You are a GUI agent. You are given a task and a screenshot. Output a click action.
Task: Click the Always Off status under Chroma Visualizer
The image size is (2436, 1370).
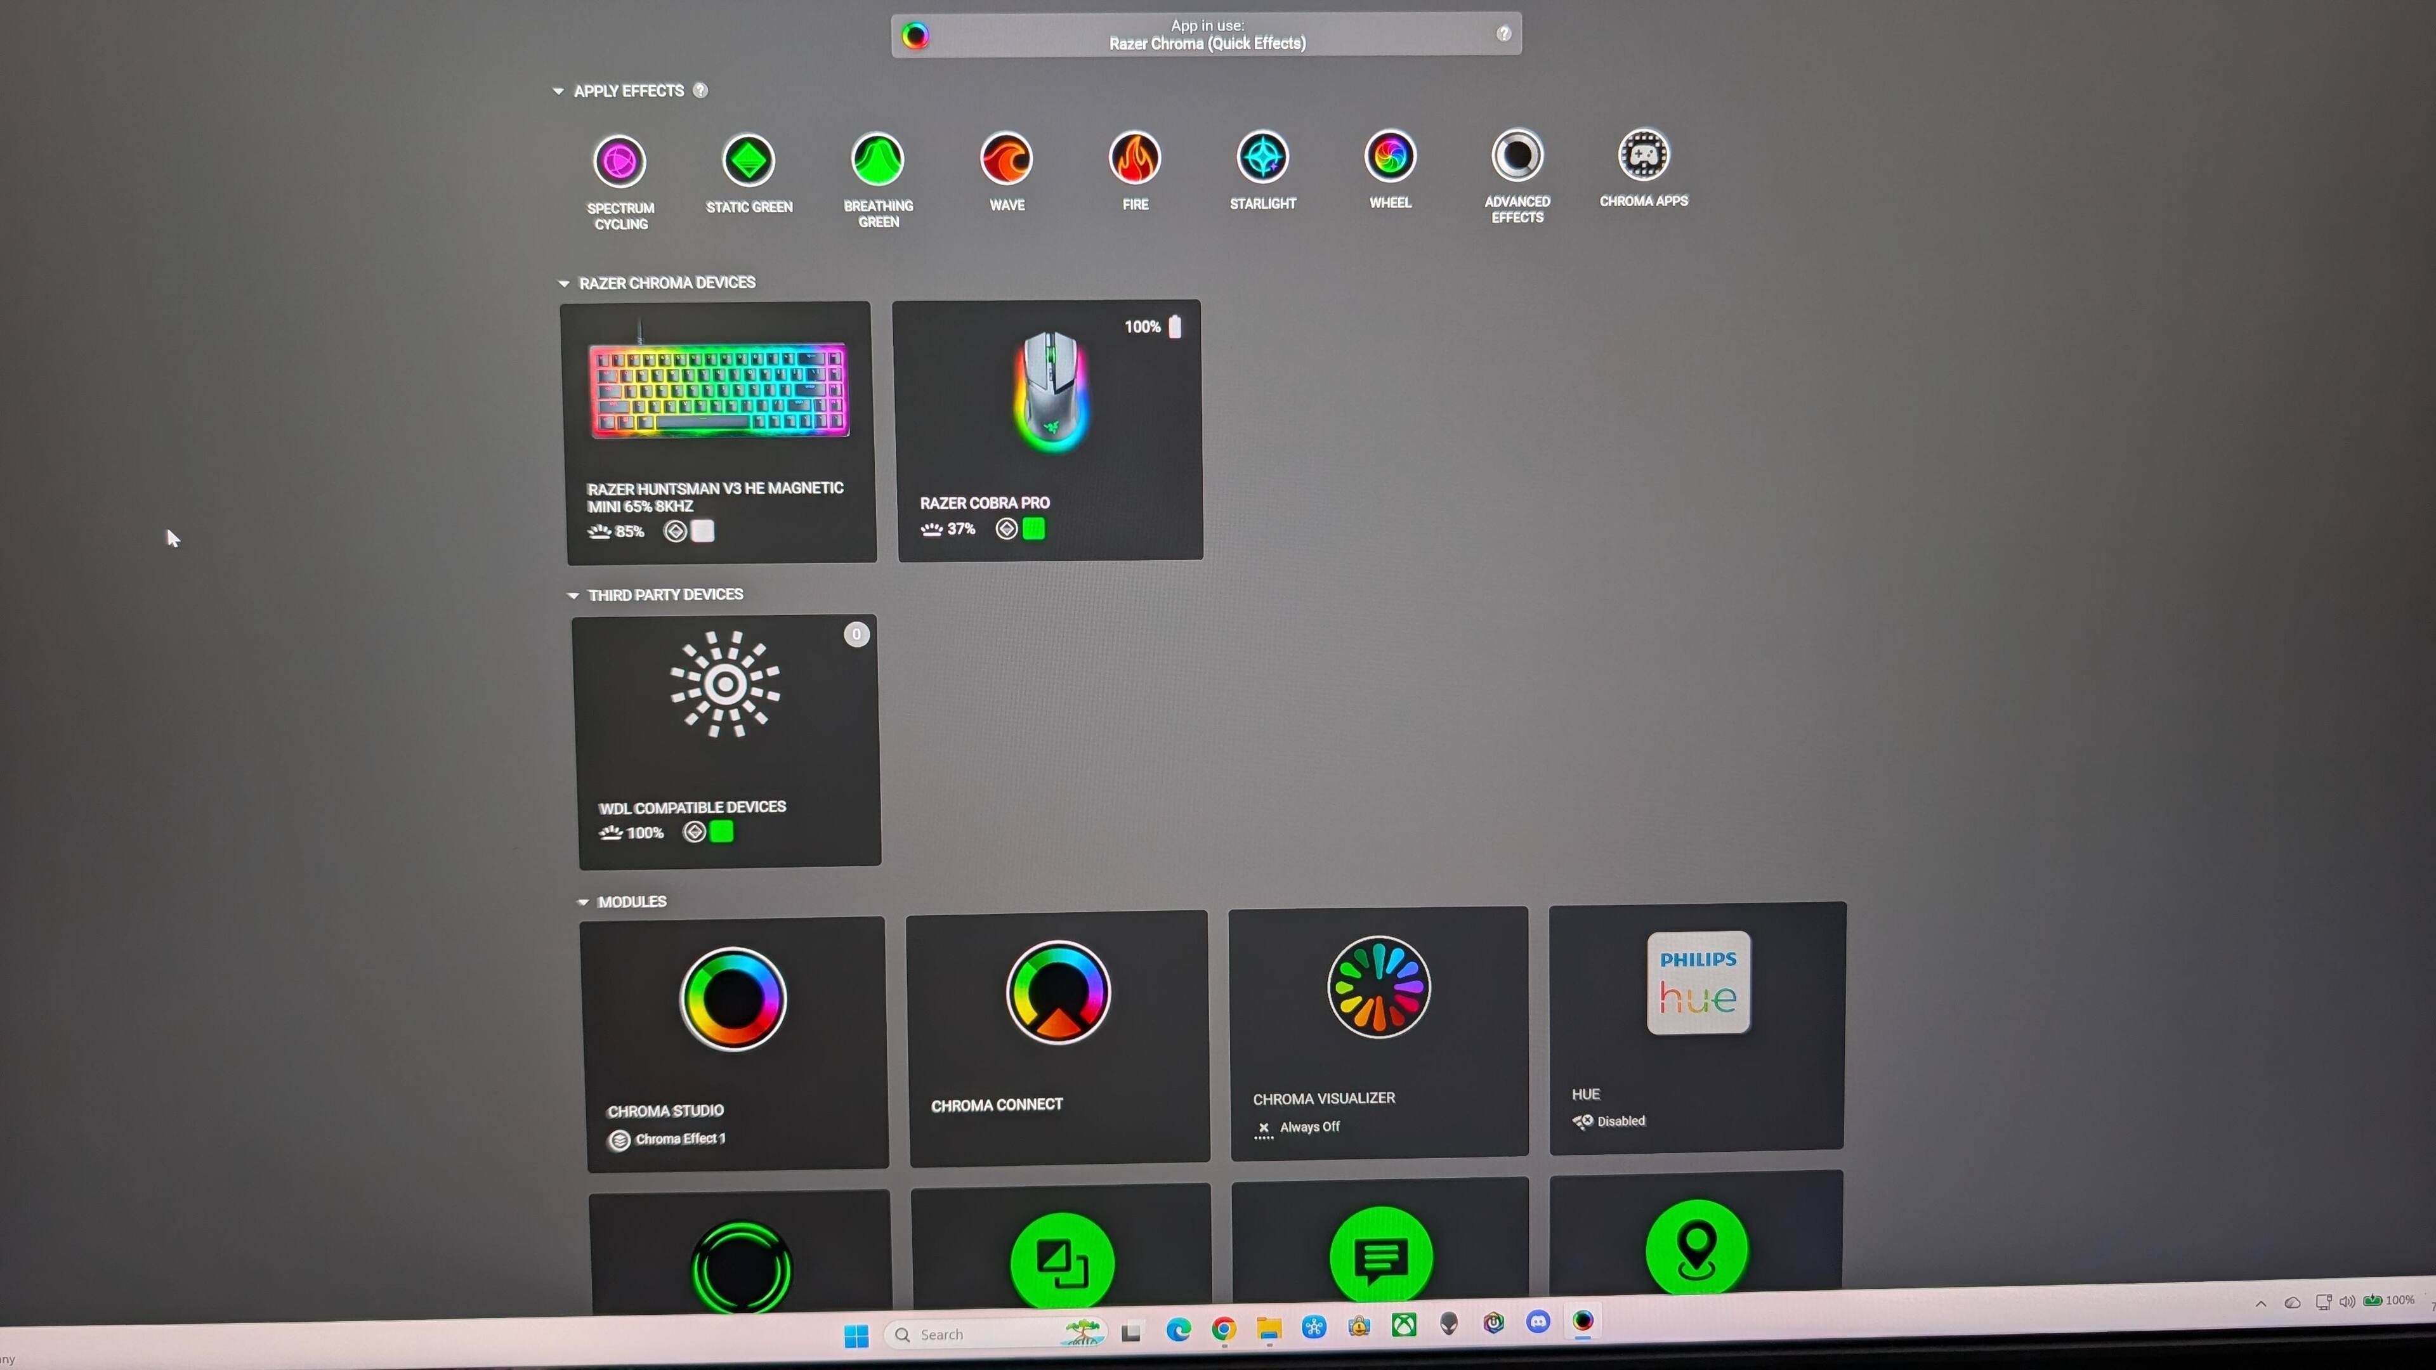(x=1310, y=1127)
